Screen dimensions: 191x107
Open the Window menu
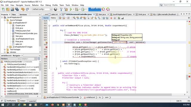pyautogui.click(x=75, y=5)
